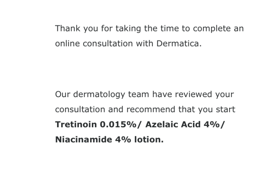Click the word "dermatology"
The image size is (258, 176).
click(x=100, y=95)
